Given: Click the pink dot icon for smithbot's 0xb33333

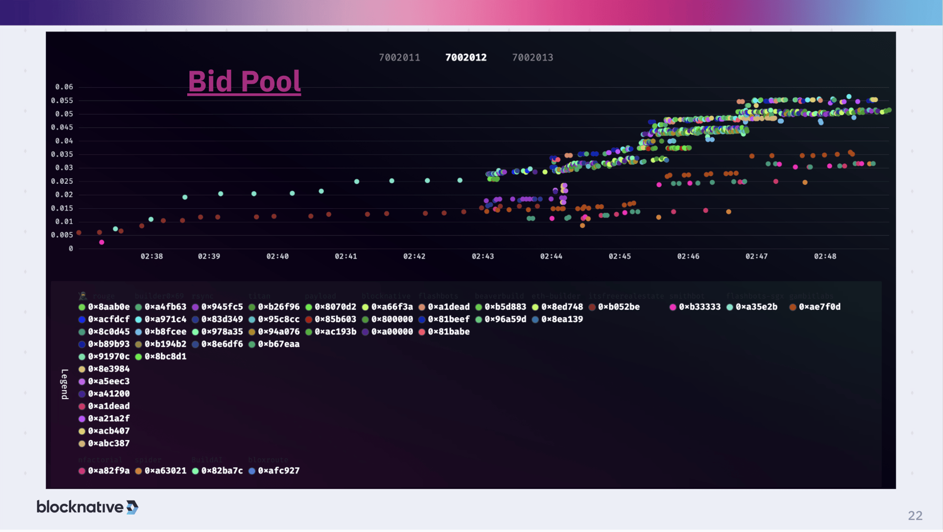Looking at the screenshot, I should (x=673, y=306).
